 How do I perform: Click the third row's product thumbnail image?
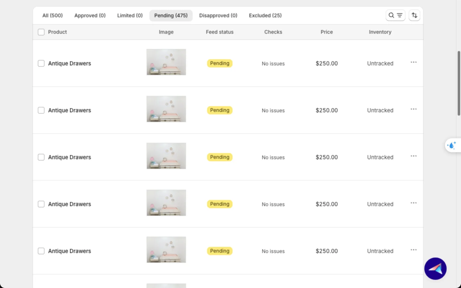[x=166, y=156]
